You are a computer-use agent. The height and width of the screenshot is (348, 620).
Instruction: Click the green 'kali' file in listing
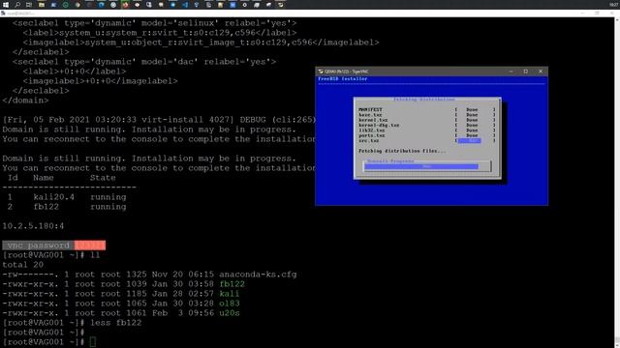pos(230,294)
